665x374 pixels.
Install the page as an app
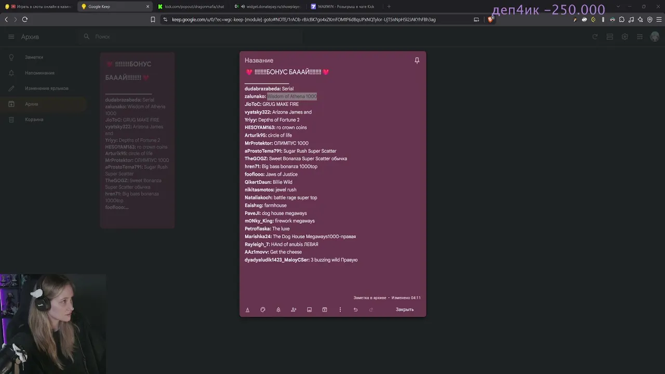tap(476, 20)
